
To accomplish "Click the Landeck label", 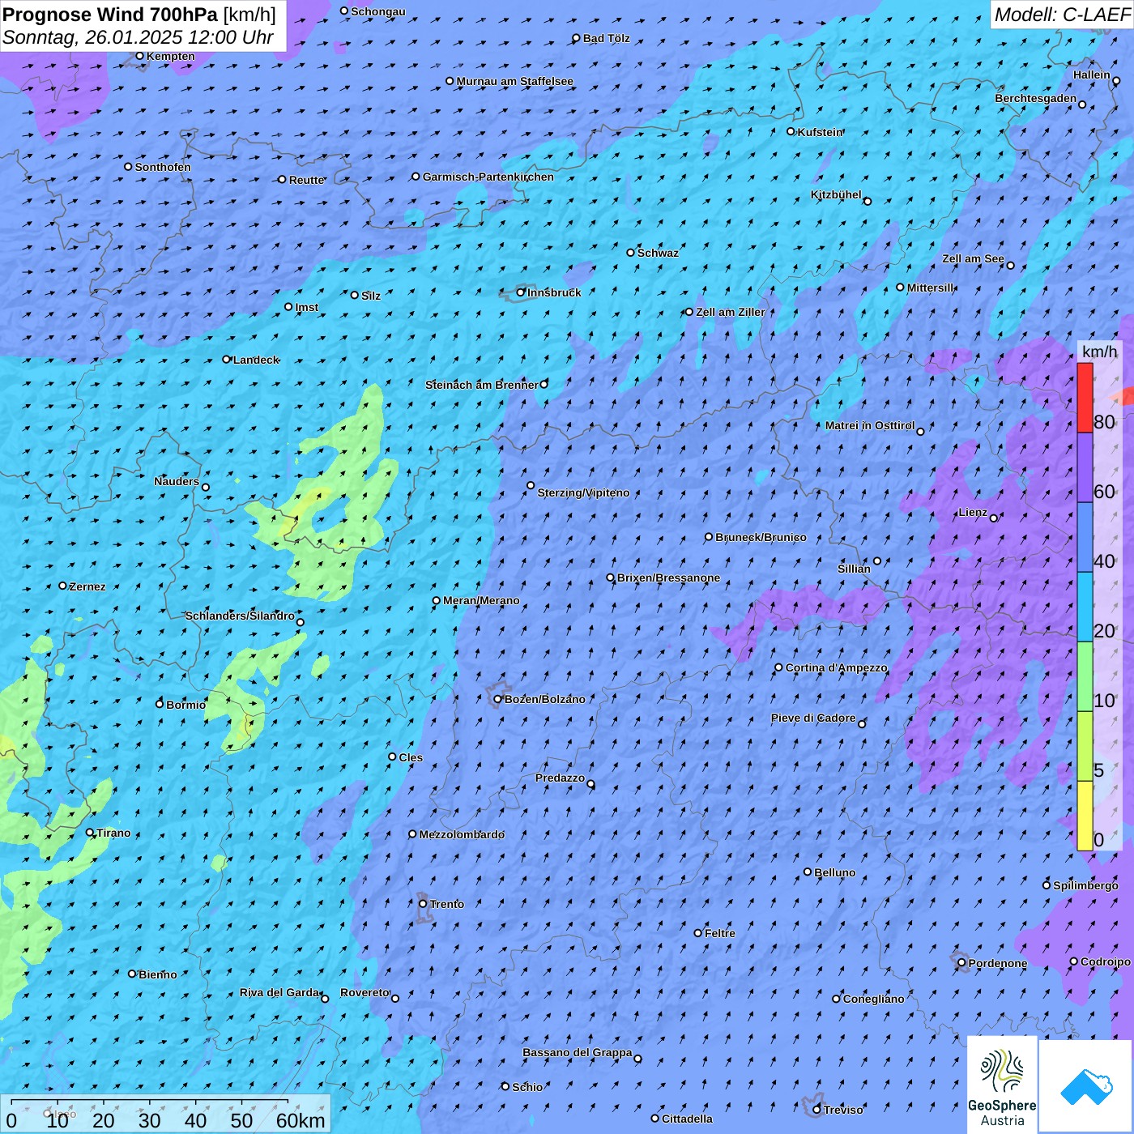I will coord(256,360).
